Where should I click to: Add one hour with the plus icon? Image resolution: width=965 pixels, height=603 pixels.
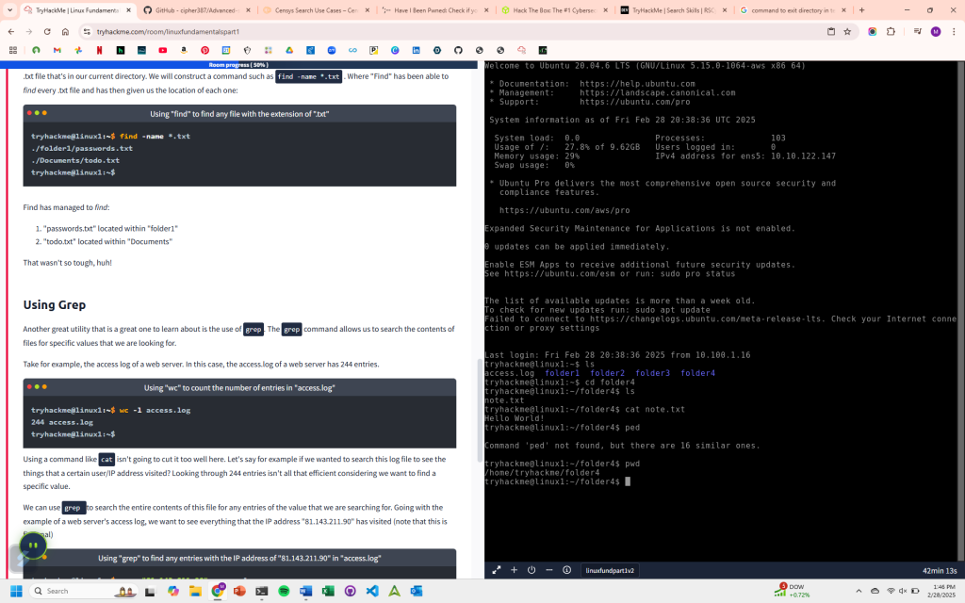(x=515, y=570)
